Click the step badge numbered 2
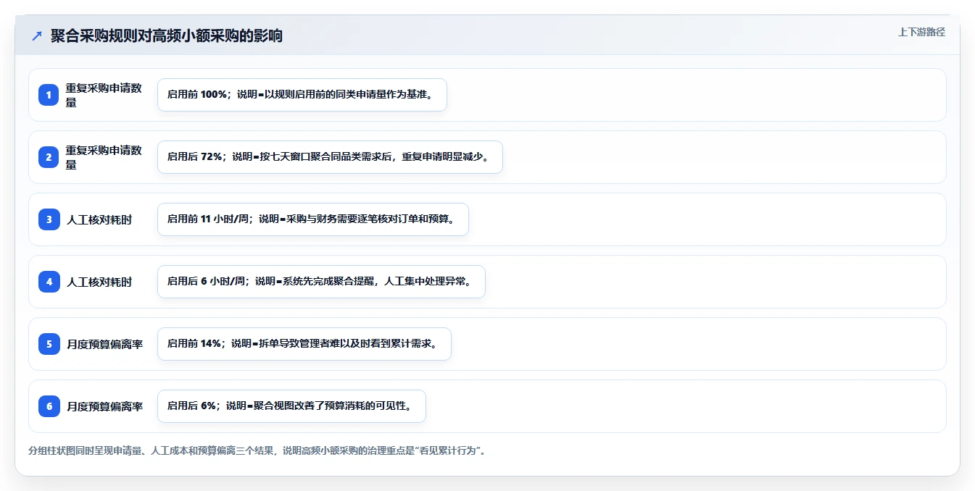Screen dimensions: 975x491 click(49, 157)
